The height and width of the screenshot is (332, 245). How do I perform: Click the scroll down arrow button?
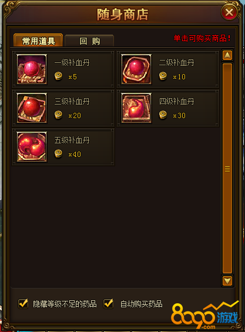point(227,281)
